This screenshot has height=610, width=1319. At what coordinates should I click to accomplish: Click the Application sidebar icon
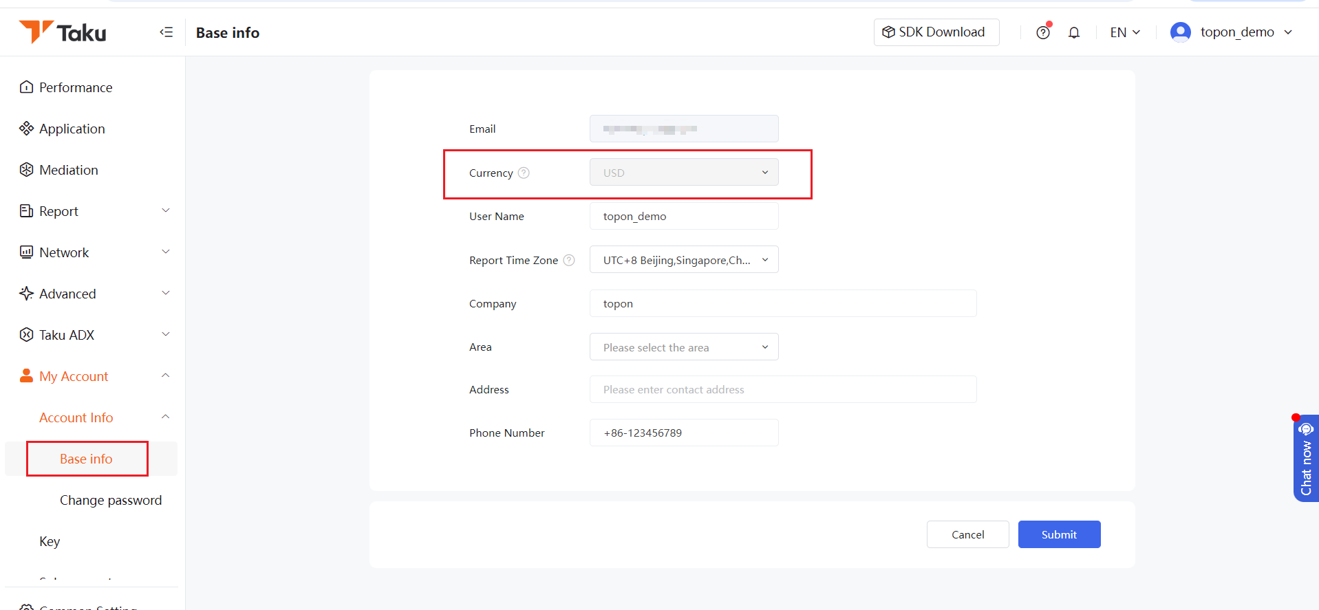(x=26, y=129)
